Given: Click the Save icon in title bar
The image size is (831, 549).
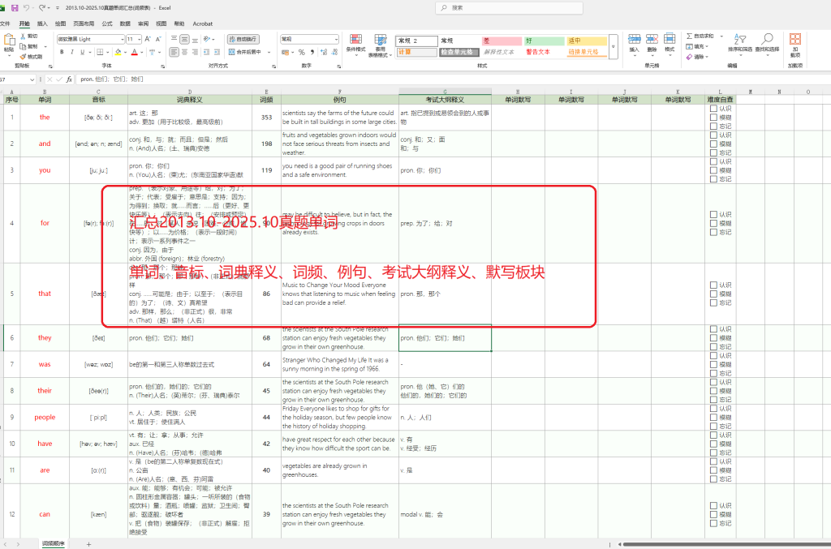Looking at the screenshot, I should 15,7.
